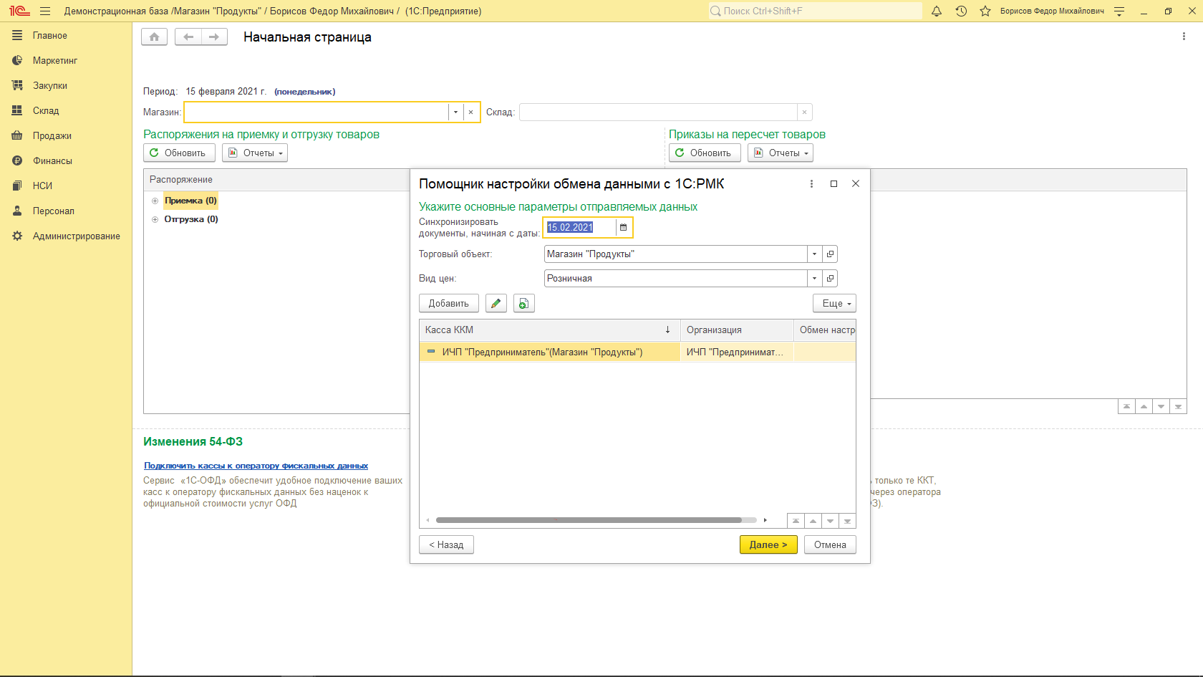The width and height of the screenshot is (1203, 677).
Task: Expand the Приемка (0) tree node
Action: tap(155, 201)
